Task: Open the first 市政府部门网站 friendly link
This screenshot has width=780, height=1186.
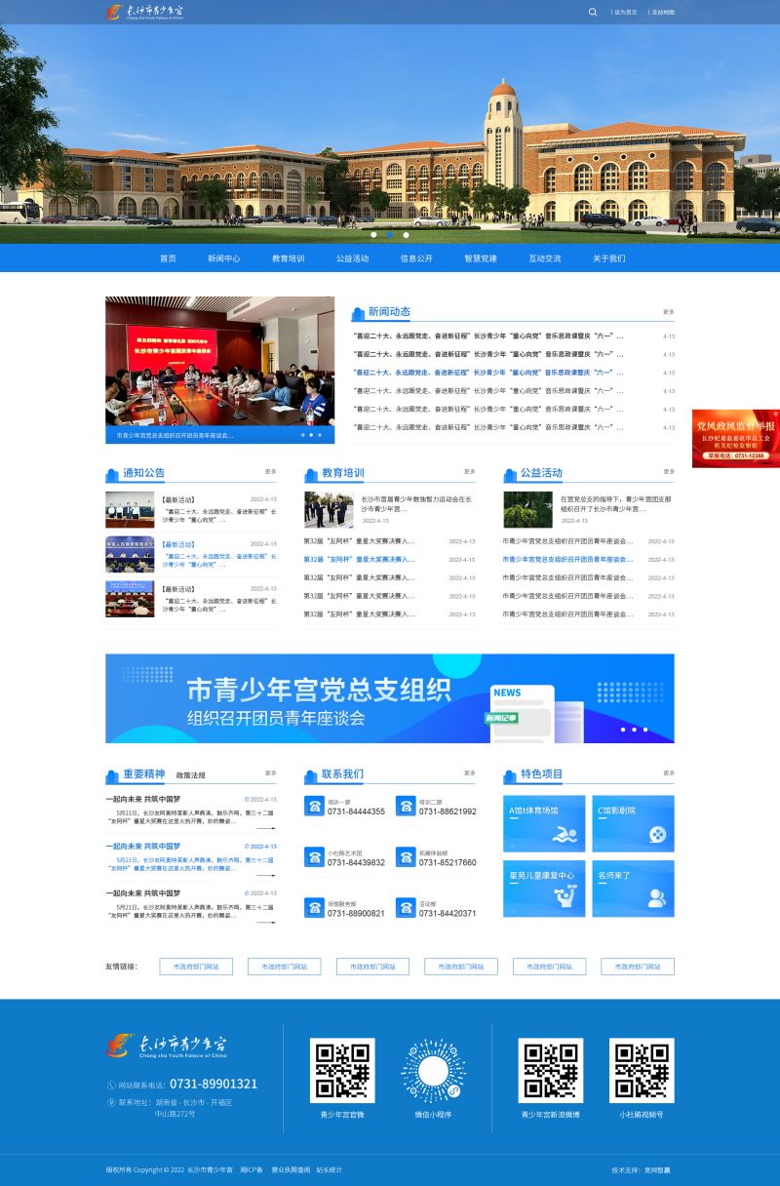Action: 196,967
